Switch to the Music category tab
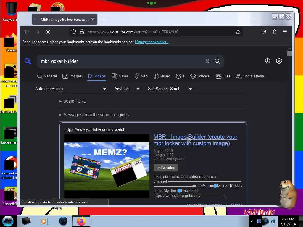Screen dimensions: 303x227 (162, 76)
